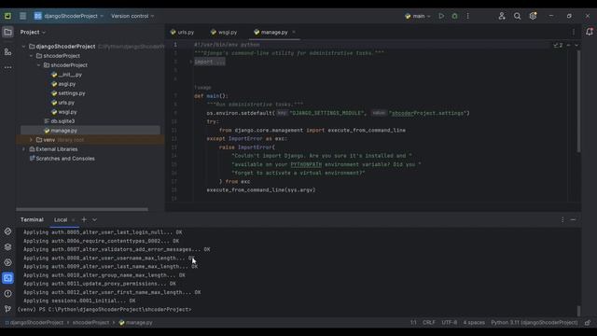Switch to wsgi.py editor tab

point(224,33)
